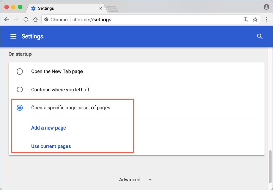Viewport: 273px width, 190px height.
Task: Click the Advanced dropdown arrow
Action: click(x=150, y=180)
